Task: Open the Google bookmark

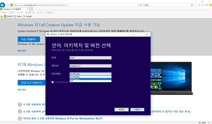Action: coord(27,16)
